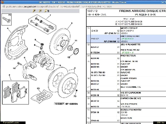Click callout number 7 for the guide pin kit
Viewport: 166px width, 124px height.
(50, 15)
